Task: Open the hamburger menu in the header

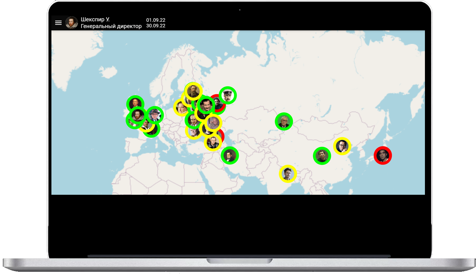Action: click(58, 23)
